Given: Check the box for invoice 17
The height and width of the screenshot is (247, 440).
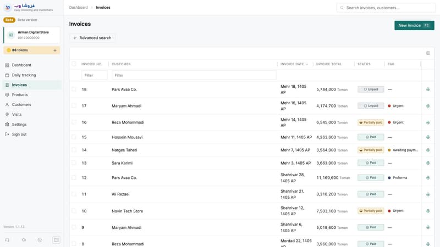Looking at the screenshot, I should pos(74,105).
